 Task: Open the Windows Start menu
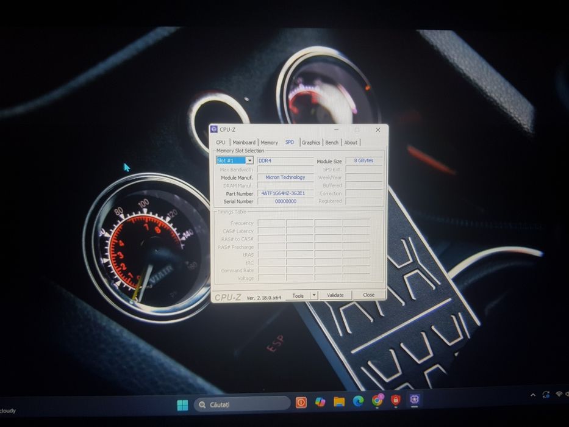[x=182, y=405]
